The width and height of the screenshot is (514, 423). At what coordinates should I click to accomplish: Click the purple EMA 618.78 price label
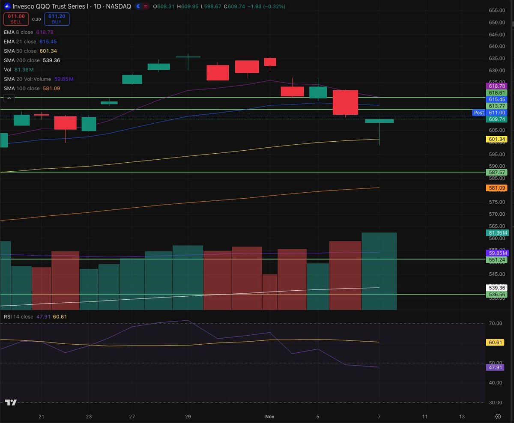496,86
